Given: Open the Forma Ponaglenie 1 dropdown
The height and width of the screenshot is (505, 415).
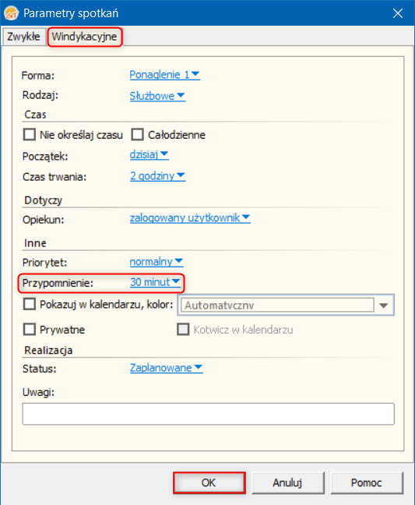Looking at the screenshot, I should [165, 75].
